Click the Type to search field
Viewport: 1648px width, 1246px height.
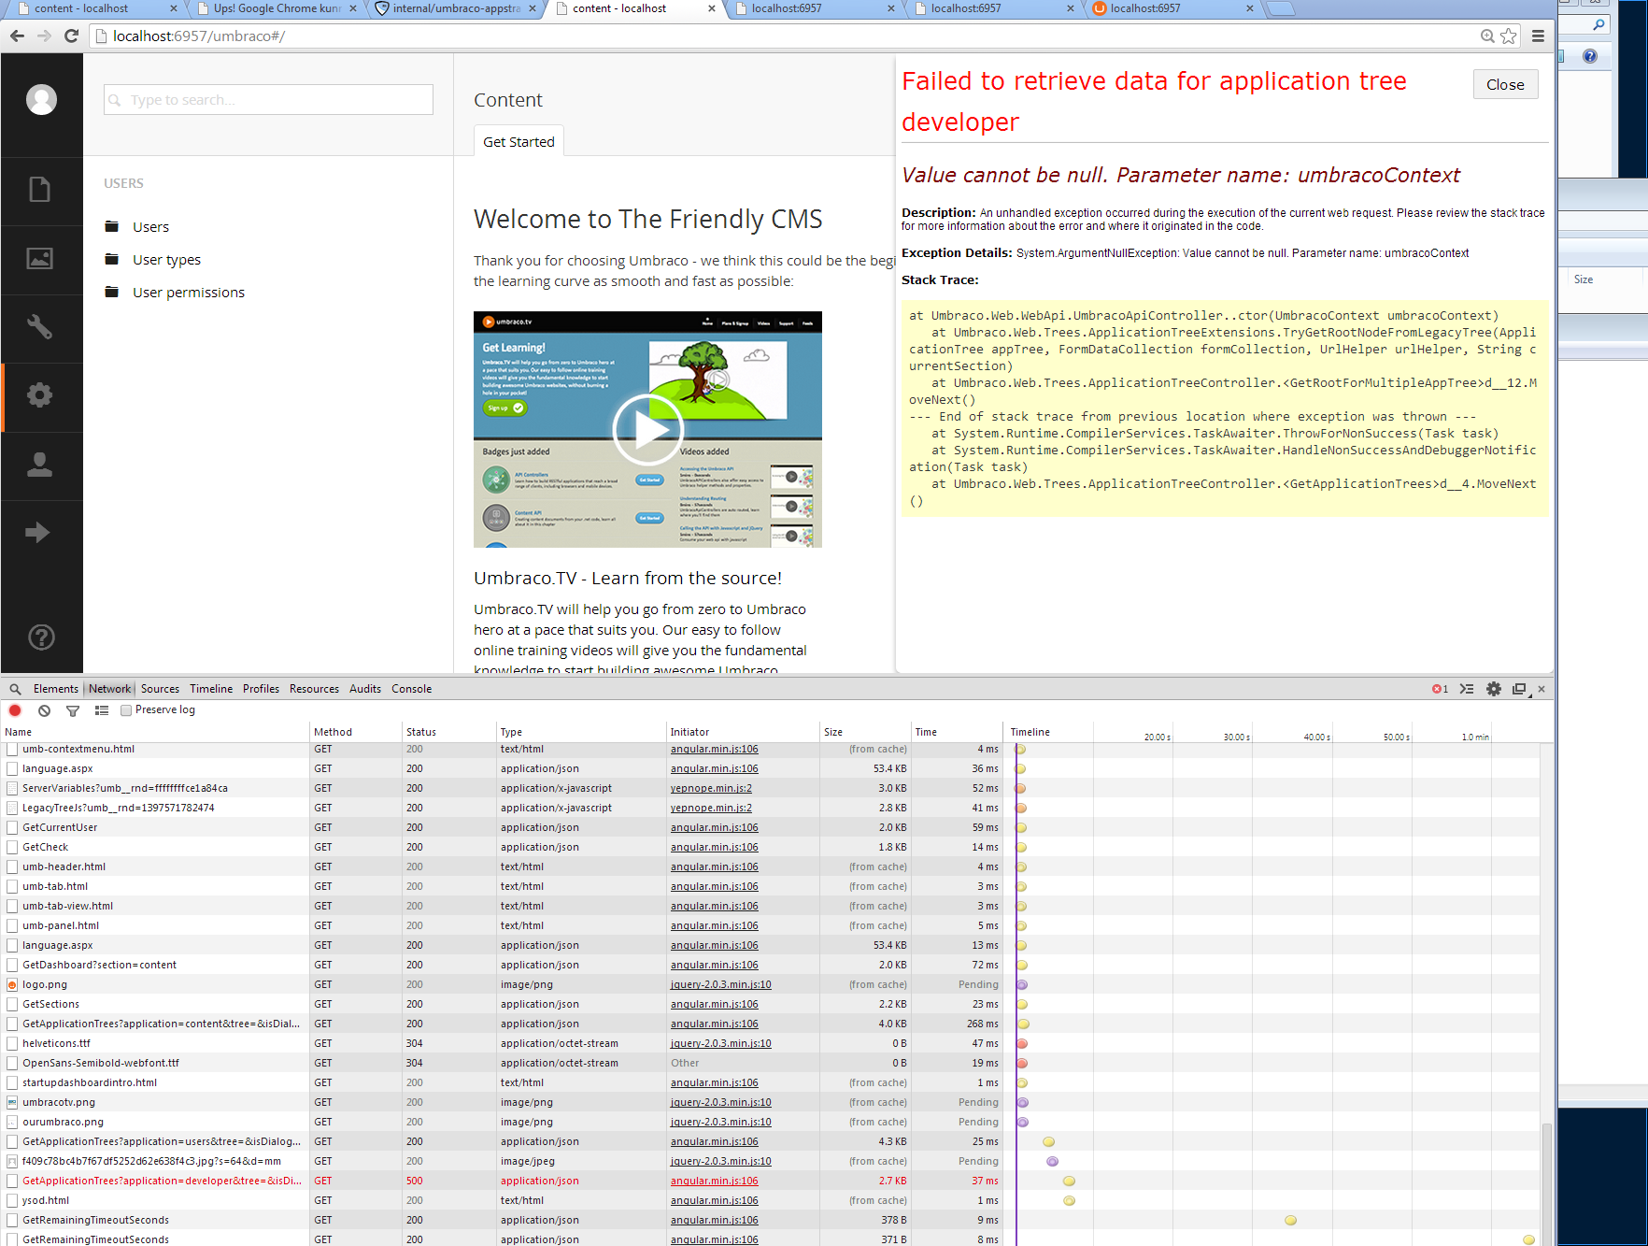tap(268, 99)
